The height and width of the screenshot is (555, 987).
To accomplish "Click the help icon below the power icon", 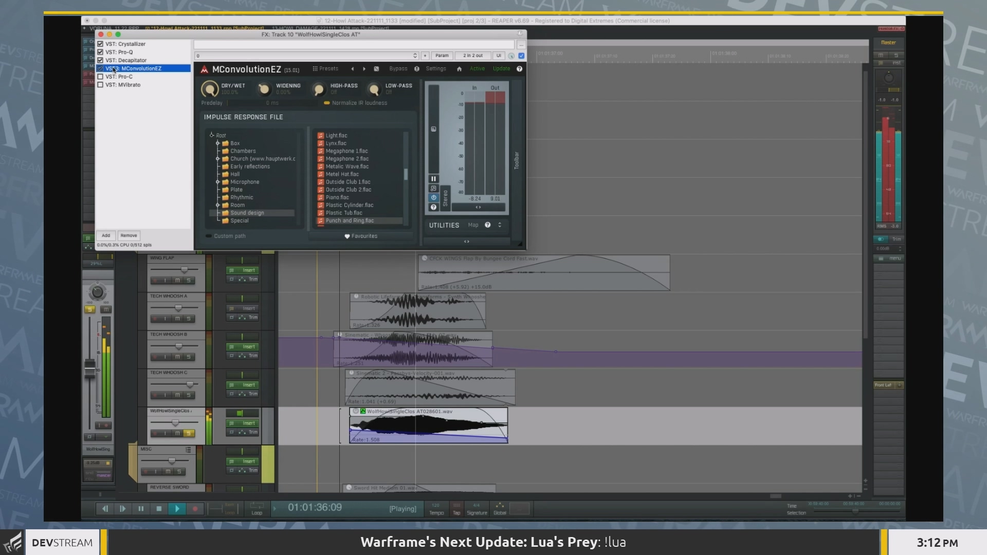I will 433,207.
